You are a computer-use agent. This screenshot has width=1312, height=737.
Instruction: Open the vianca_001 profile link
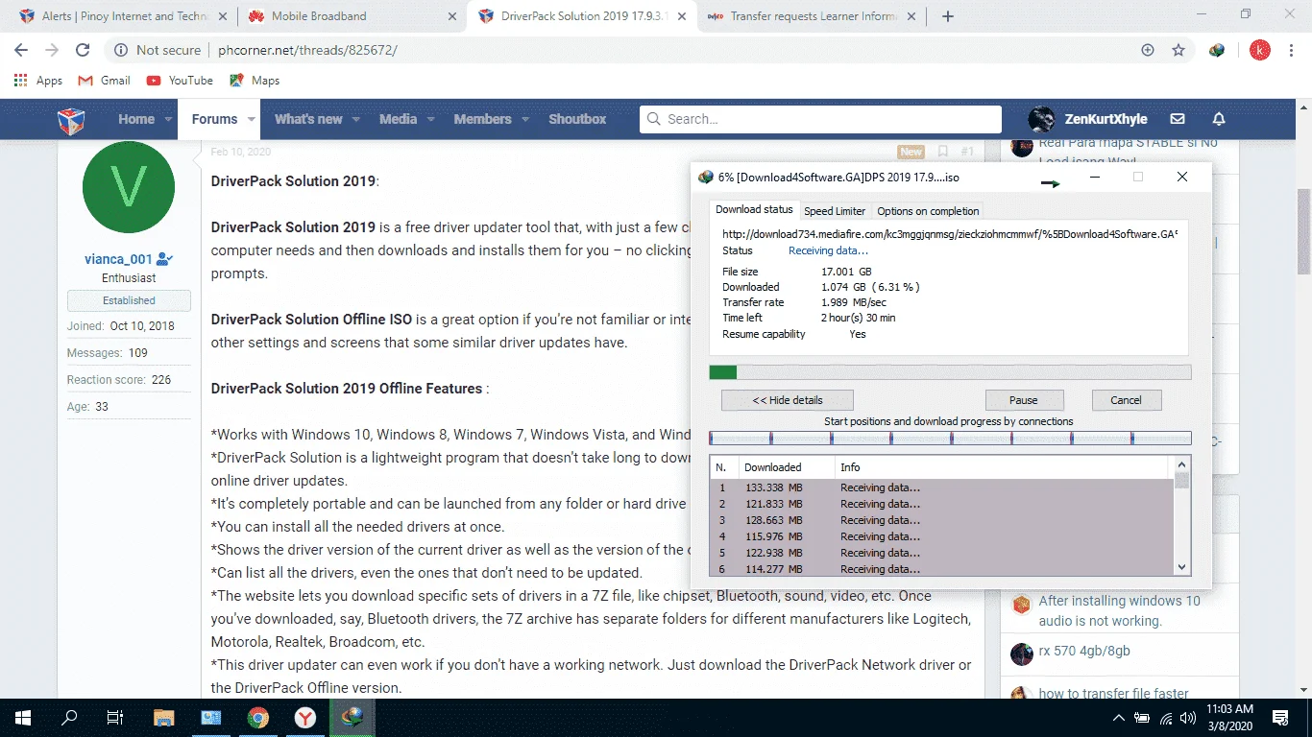(118, 259)
